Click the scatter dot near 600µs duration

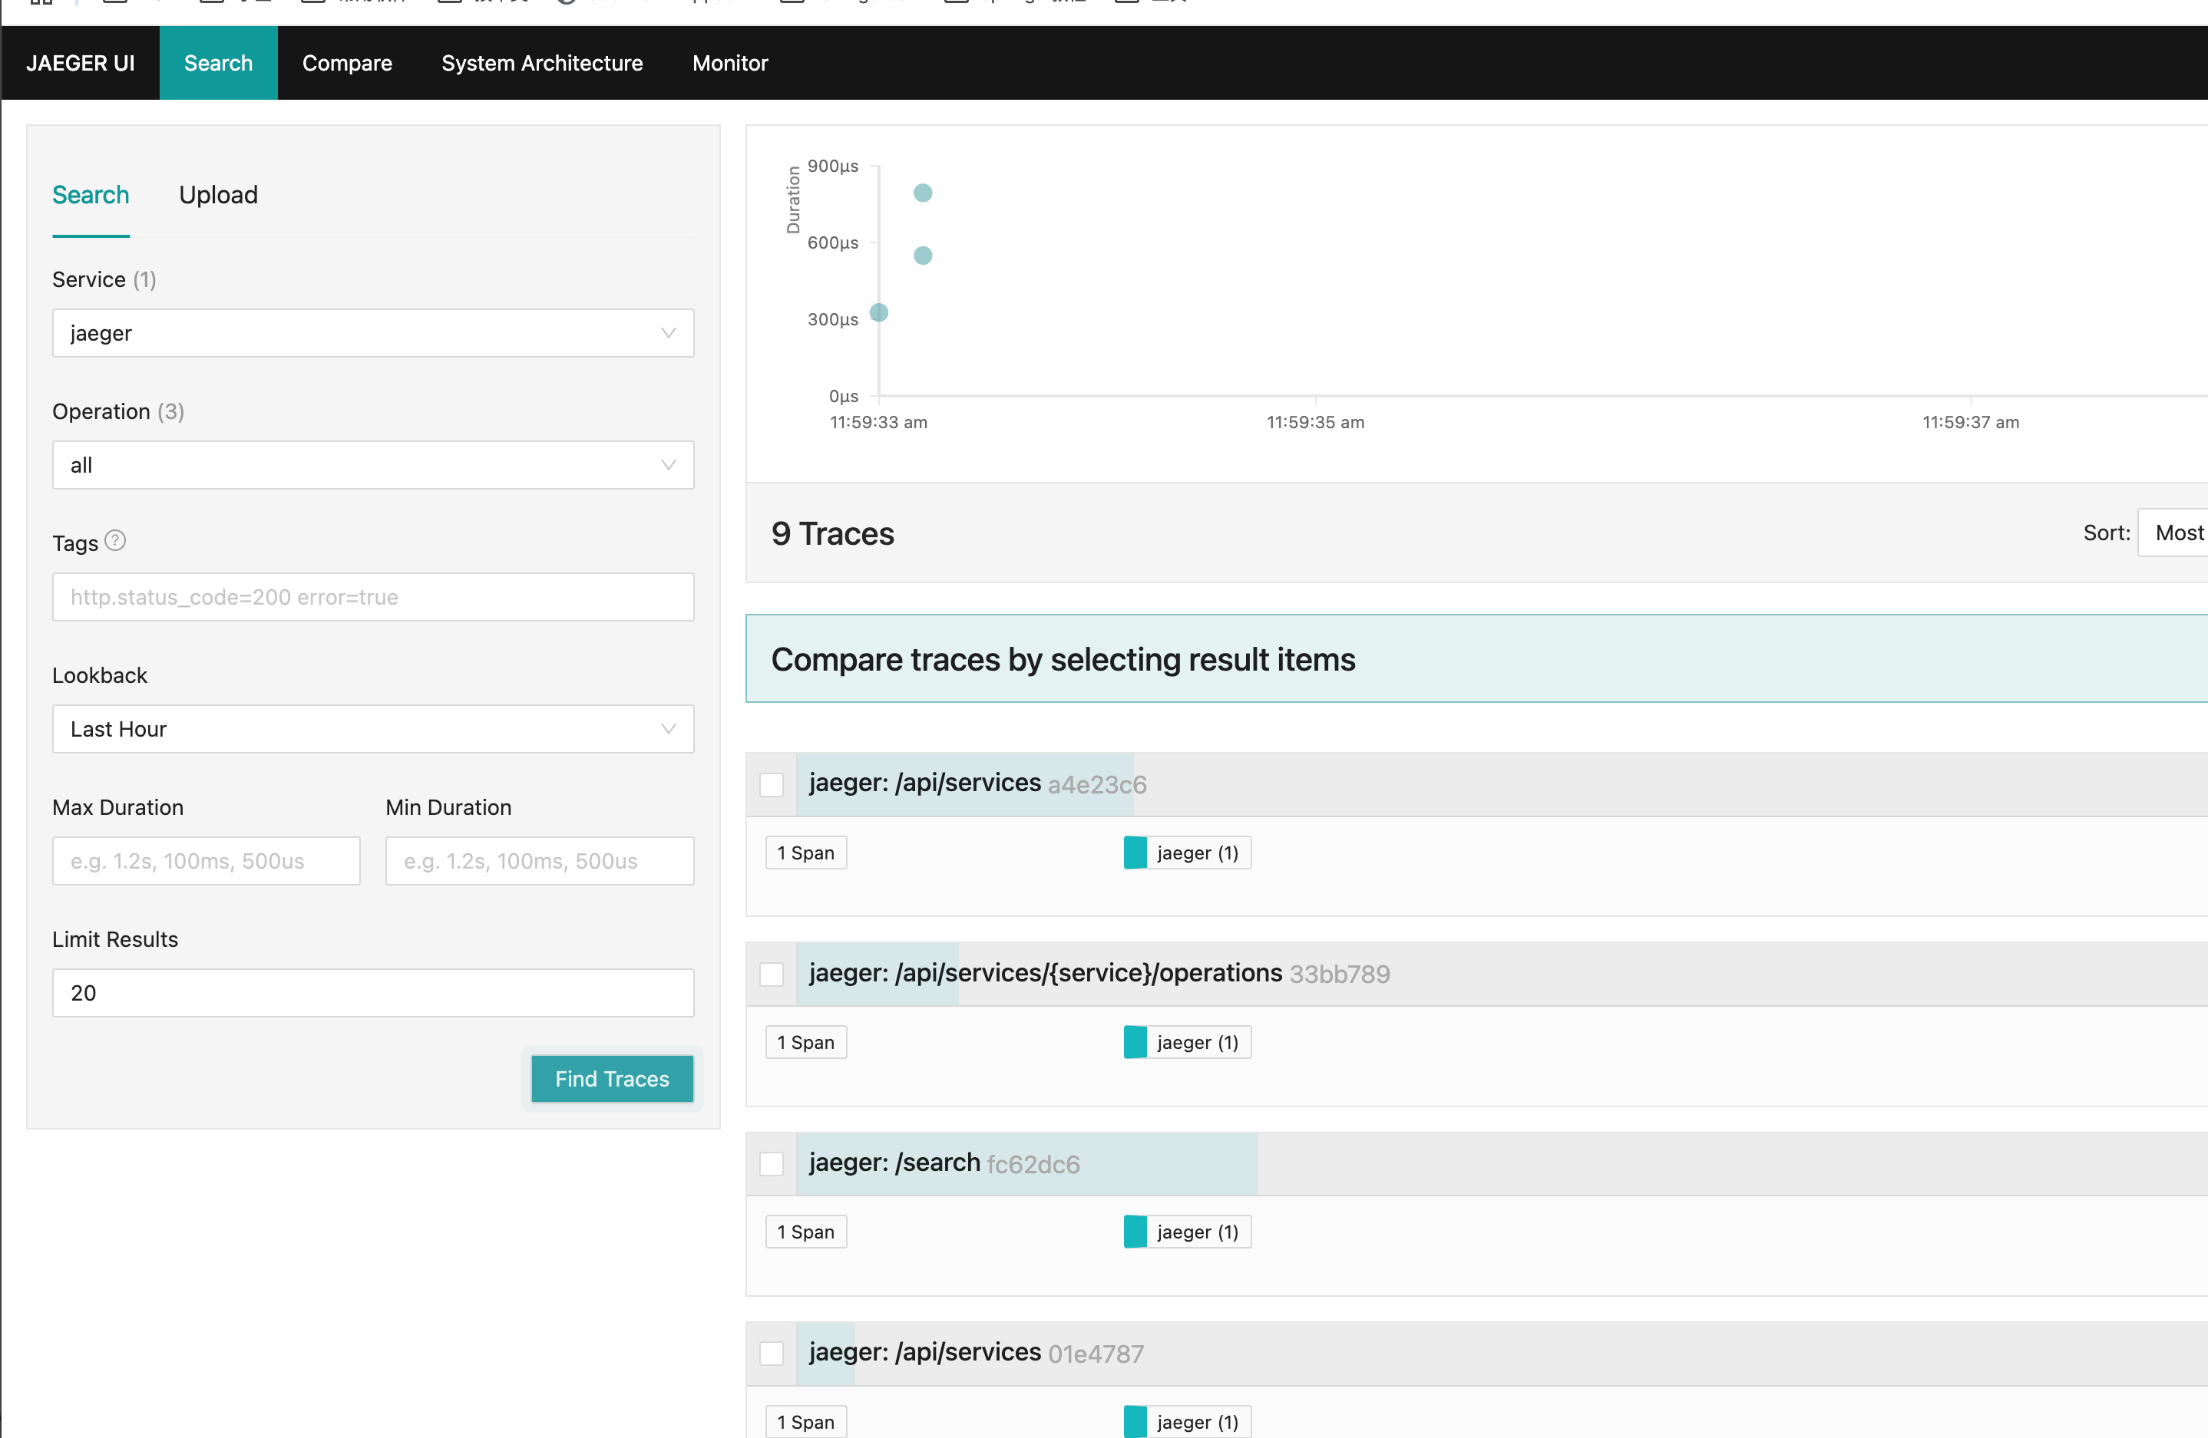click(922, 255)
